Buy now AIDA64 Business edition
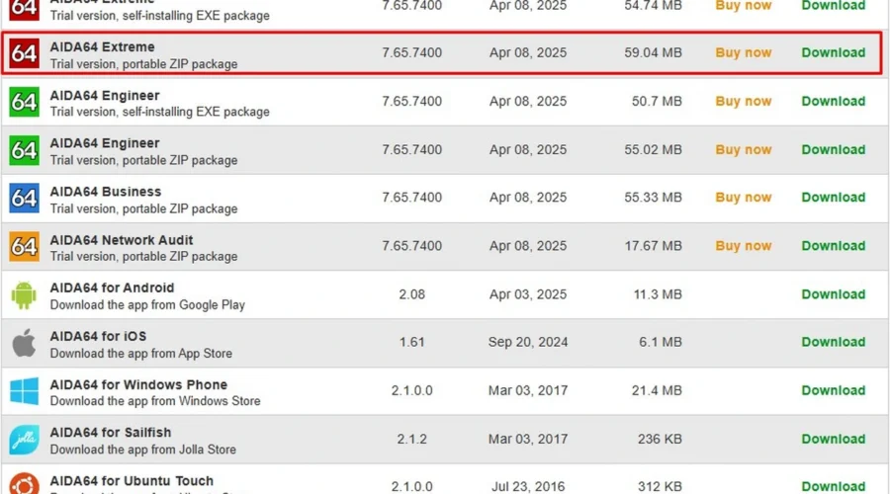This screenshot has height=494, width=890. coord(743,198)
